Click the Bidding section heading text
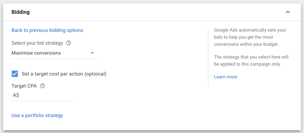The image size is (304, 133). click(x=21, y=12)
